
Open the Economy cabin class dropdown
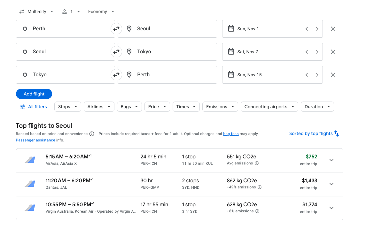point(101,11)
